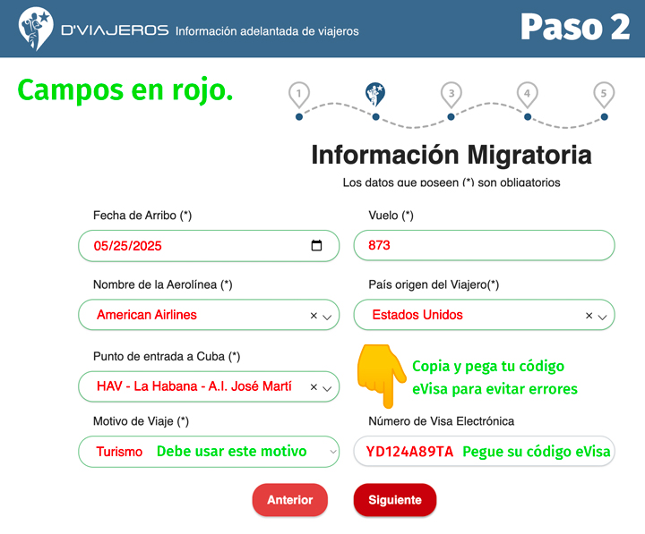Go to step 1 pin marker
Image resolution: width=645 pixels, height=534 pixels.
pyautogui.click(x=299, y=95)
